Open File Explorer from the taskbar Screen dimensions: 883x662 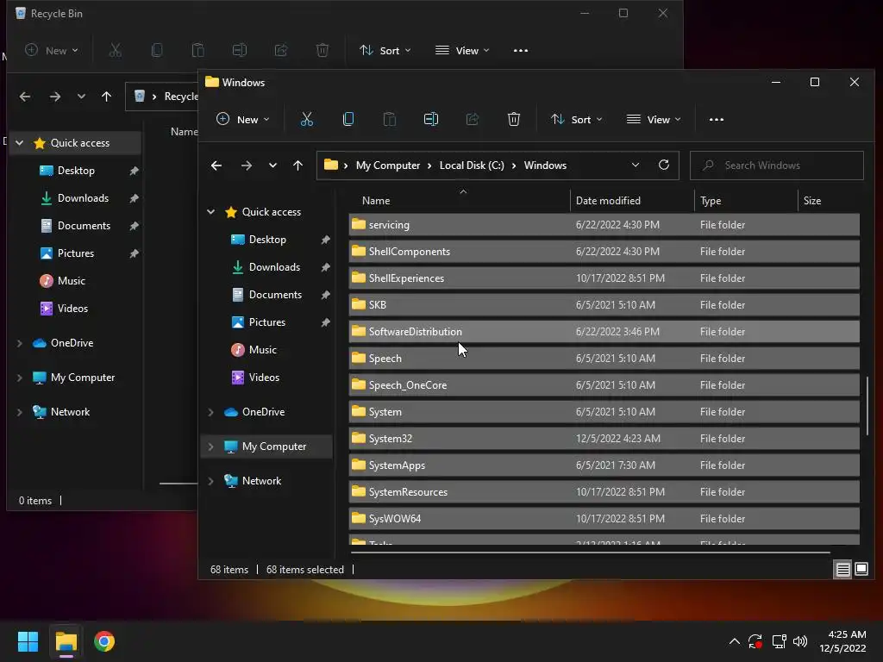66,641
